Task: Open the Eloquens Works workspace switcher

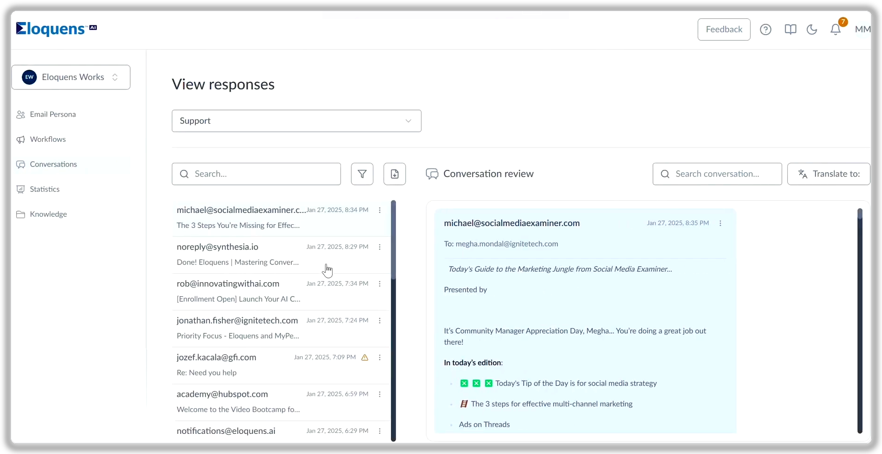Action: pyautogui.click(x=71, y=77)
